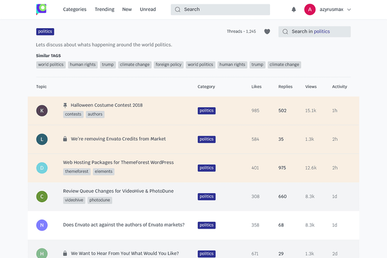This screenshot has width=387, height=258.
Task: Open the Categories menu
Action: tap(75, 9)
